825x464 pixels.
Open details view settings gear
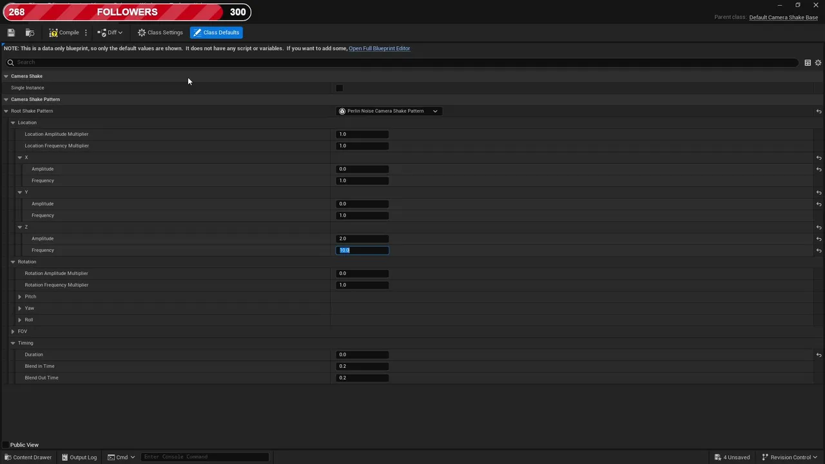point(818,63)
